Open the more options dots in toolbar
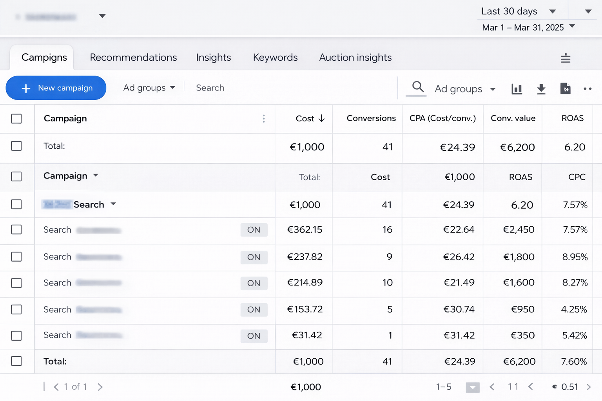The height and width of the screenshot is (401, 602). click(x=587, y=89)
